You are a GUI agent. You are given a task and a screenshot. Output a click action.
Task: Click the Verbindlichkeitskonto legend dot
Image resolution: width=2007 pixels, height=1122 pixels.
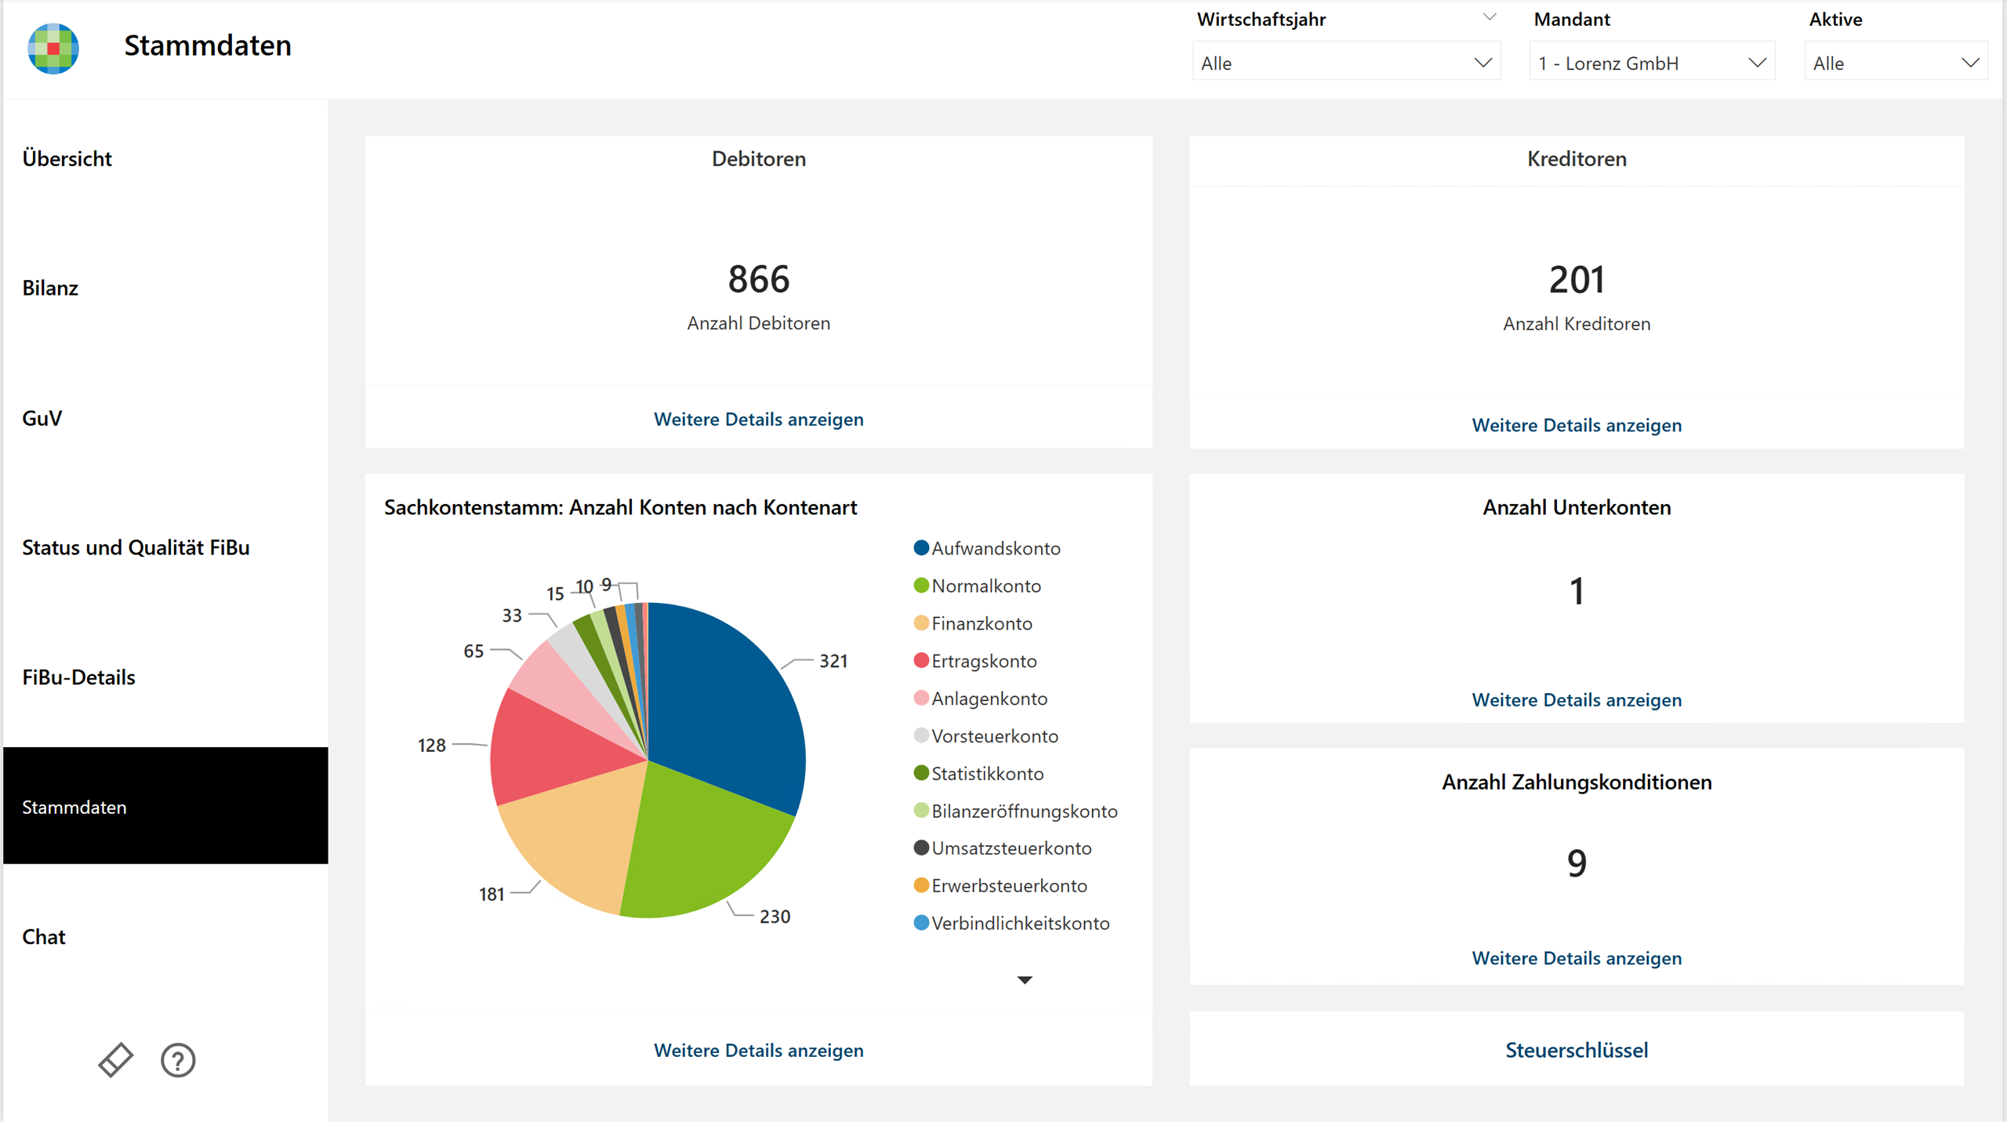921,923
